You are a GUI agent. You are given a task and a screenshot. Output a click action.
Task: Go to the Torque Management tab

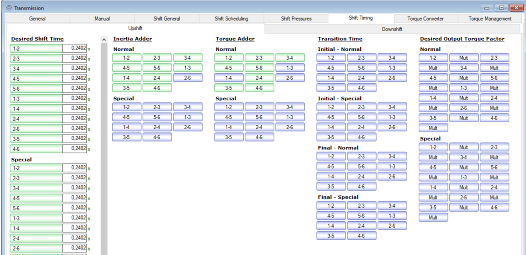click(x=490, y=19)
